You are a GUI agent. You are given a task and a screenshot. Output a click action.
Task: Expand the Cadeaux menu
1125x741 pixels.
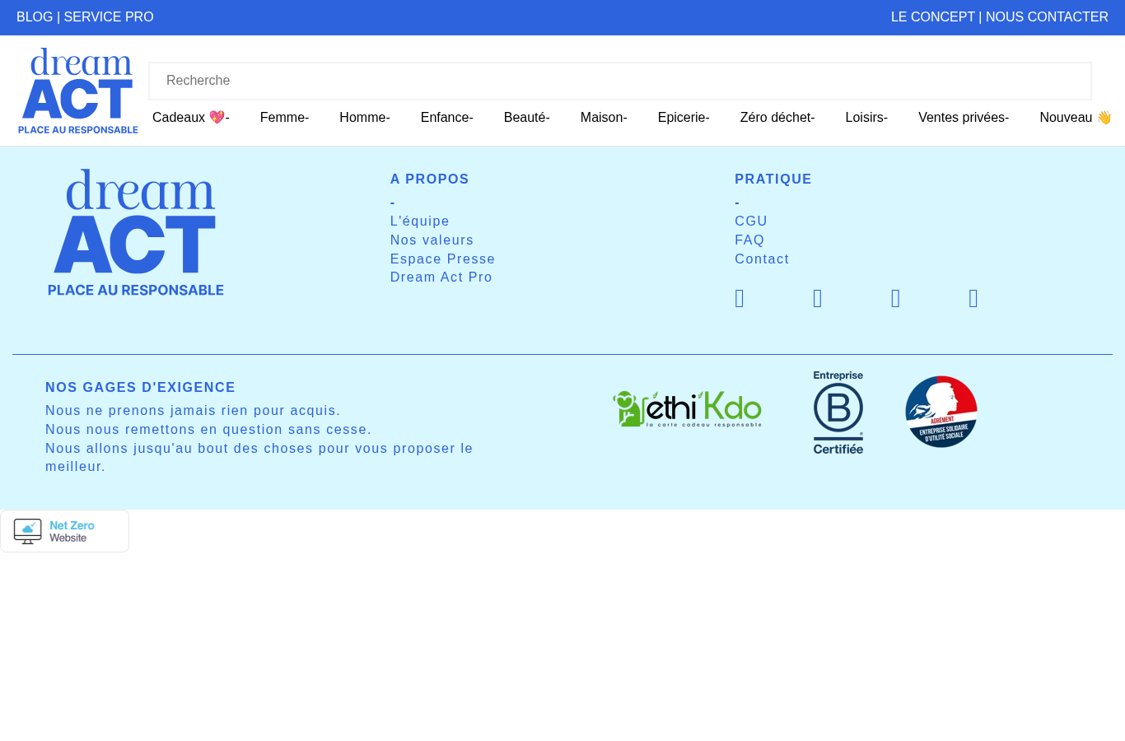coord(191,118)
